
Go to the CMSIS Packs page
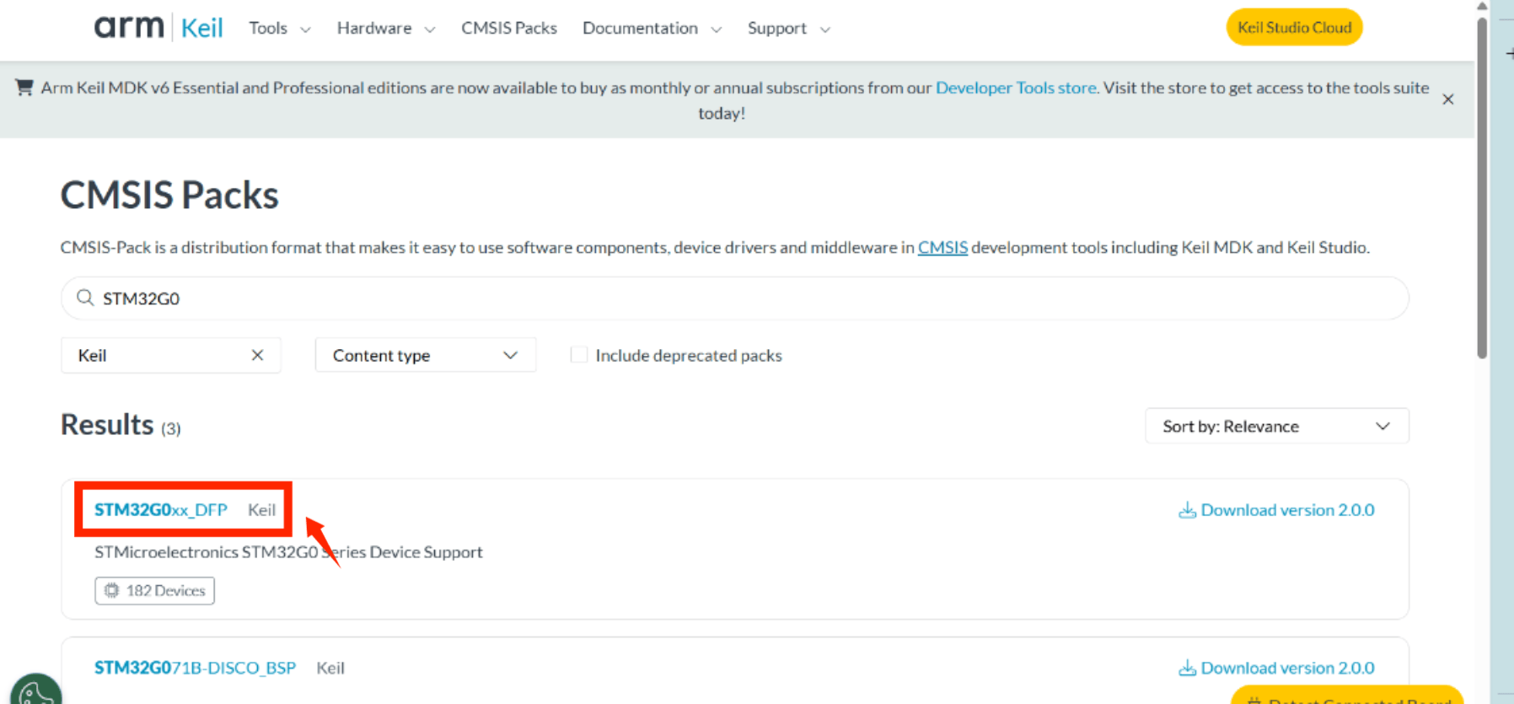coord(509,28)
